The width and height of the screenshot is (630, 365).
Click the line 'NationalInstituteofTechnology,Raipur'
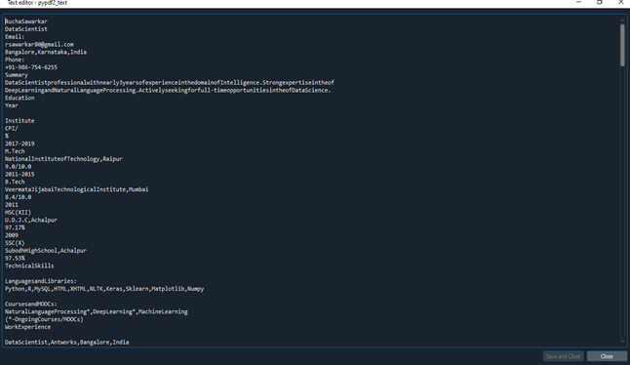[63, 159]
